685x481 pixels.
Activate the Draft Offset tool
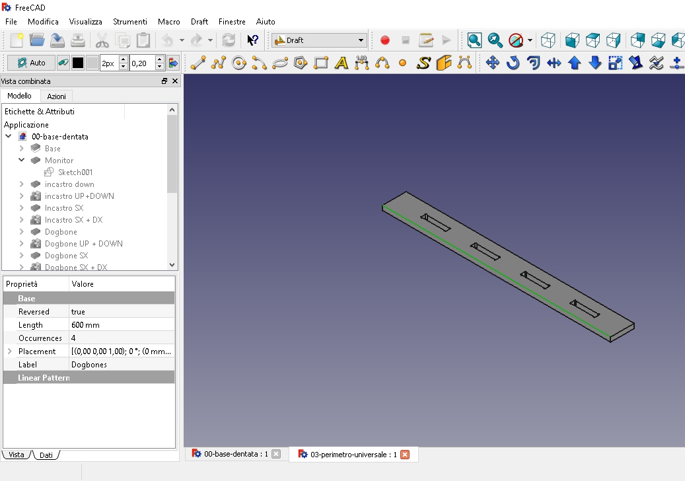[534, 63]
